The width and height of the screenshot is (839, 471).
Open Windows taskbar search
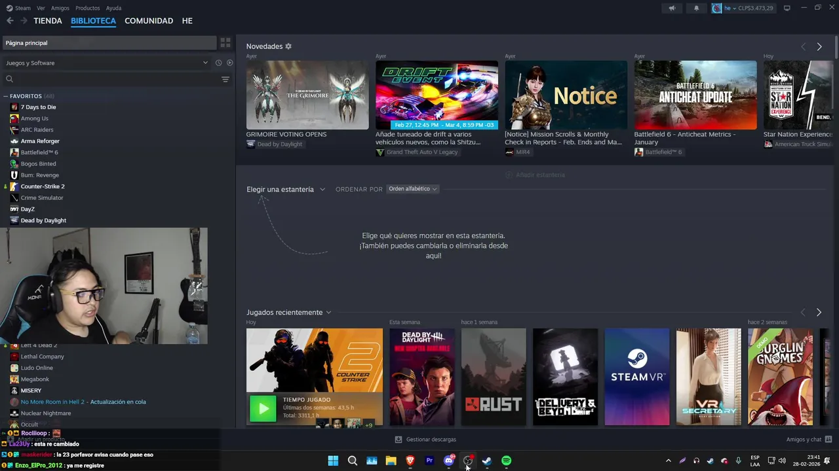tap(353, 461)
